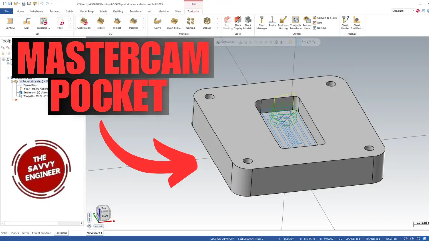The height and width of the screenshot is (241, 429).
Task: Choose the Drill toolpath icon
Action: (27, 23)
